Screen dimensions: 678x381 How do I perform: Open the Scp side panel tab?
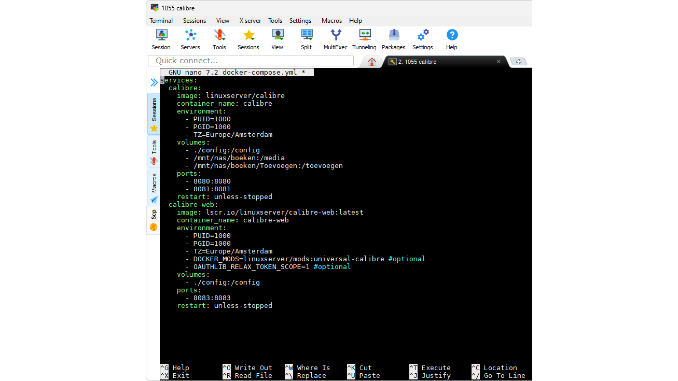tap(154, 220)
